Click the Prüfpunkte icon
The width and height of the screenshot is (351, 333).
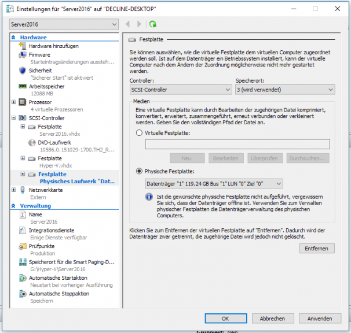pyautogui.click(x=23, y=246)
